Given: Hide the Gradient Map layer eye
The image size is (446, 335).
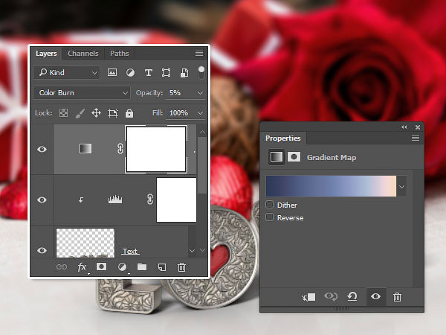Looking at the screenshot, I should pyautogui.click(x=42, y=149).
